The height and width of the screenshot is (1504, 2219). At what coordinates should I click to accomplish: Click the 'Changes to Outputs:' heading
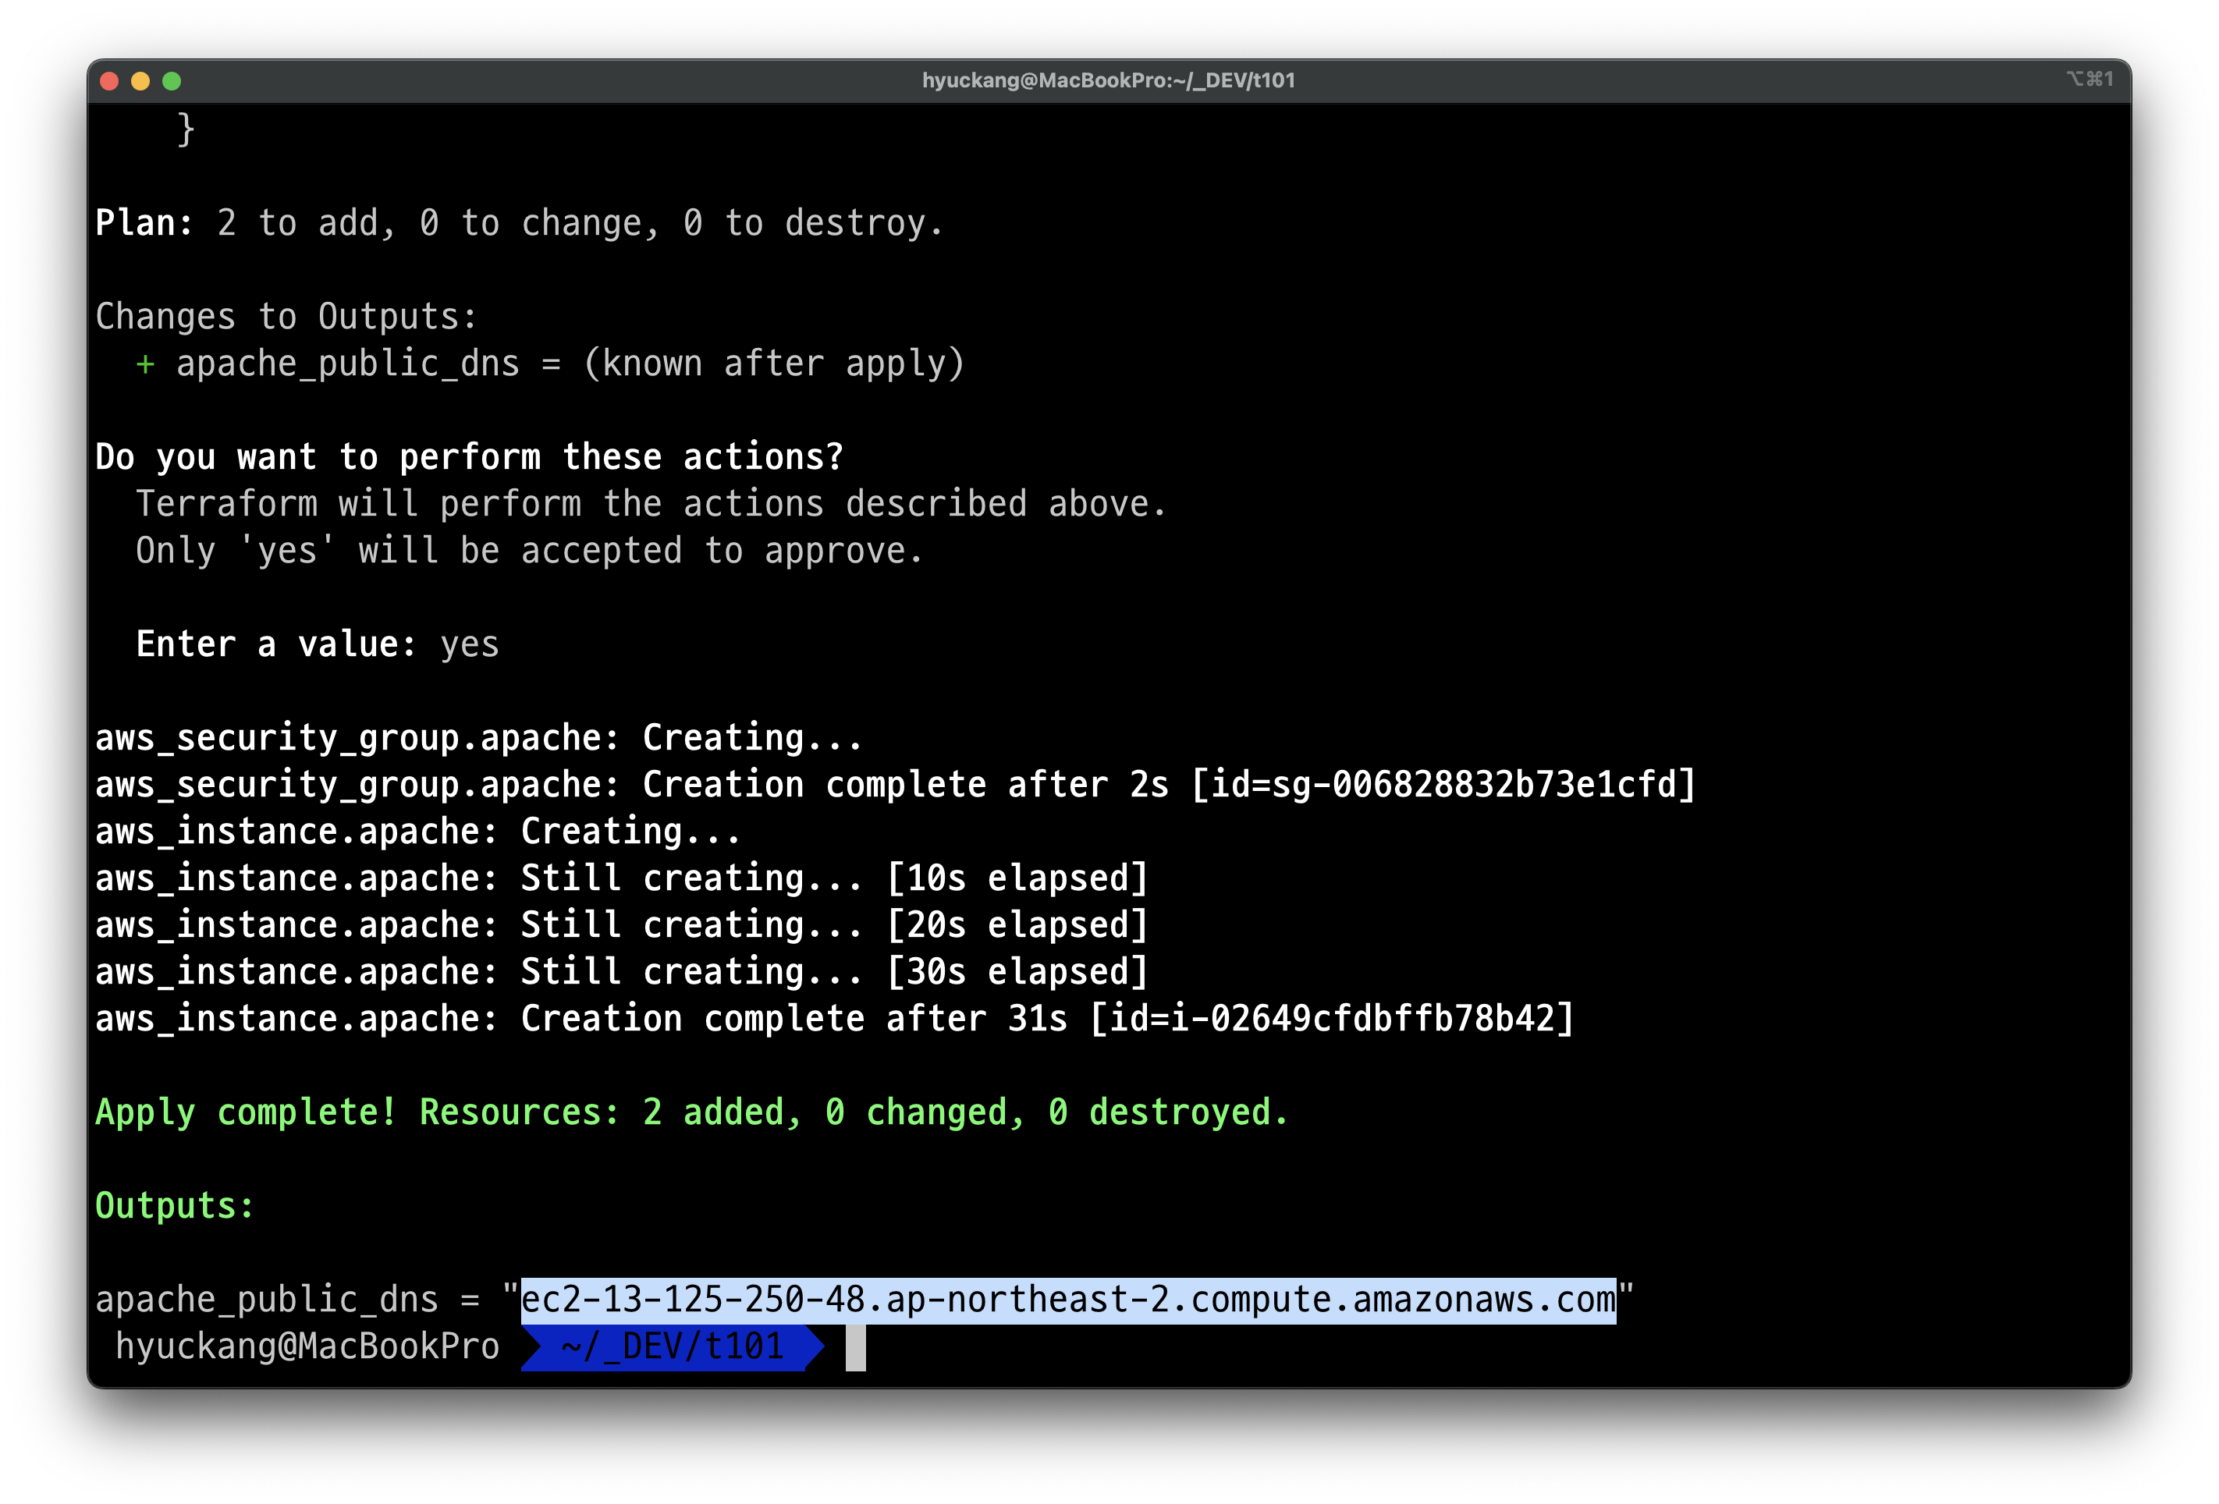(286, 317)
